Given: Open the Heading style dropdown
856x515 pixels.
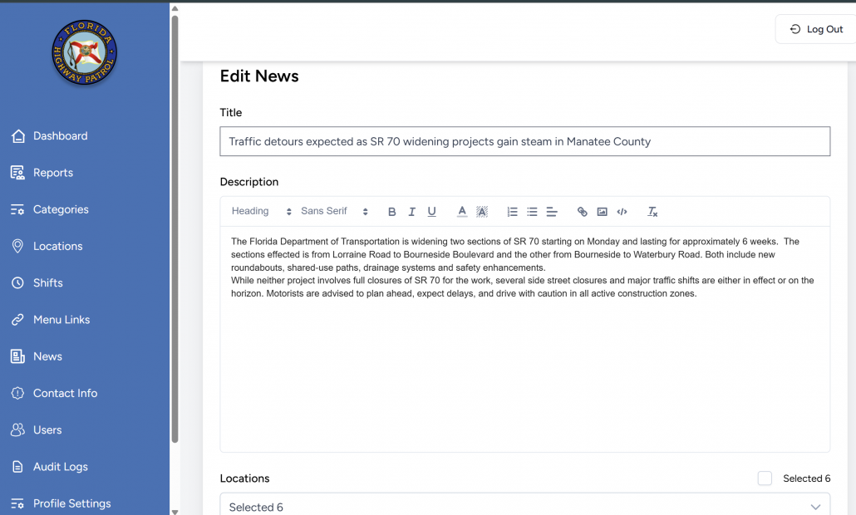Looking at the screenshot, I should [x=261, y=212].
